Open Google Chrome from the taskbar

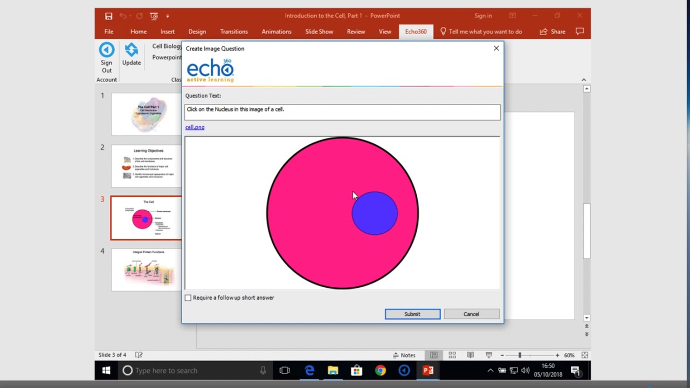point(381,370)
